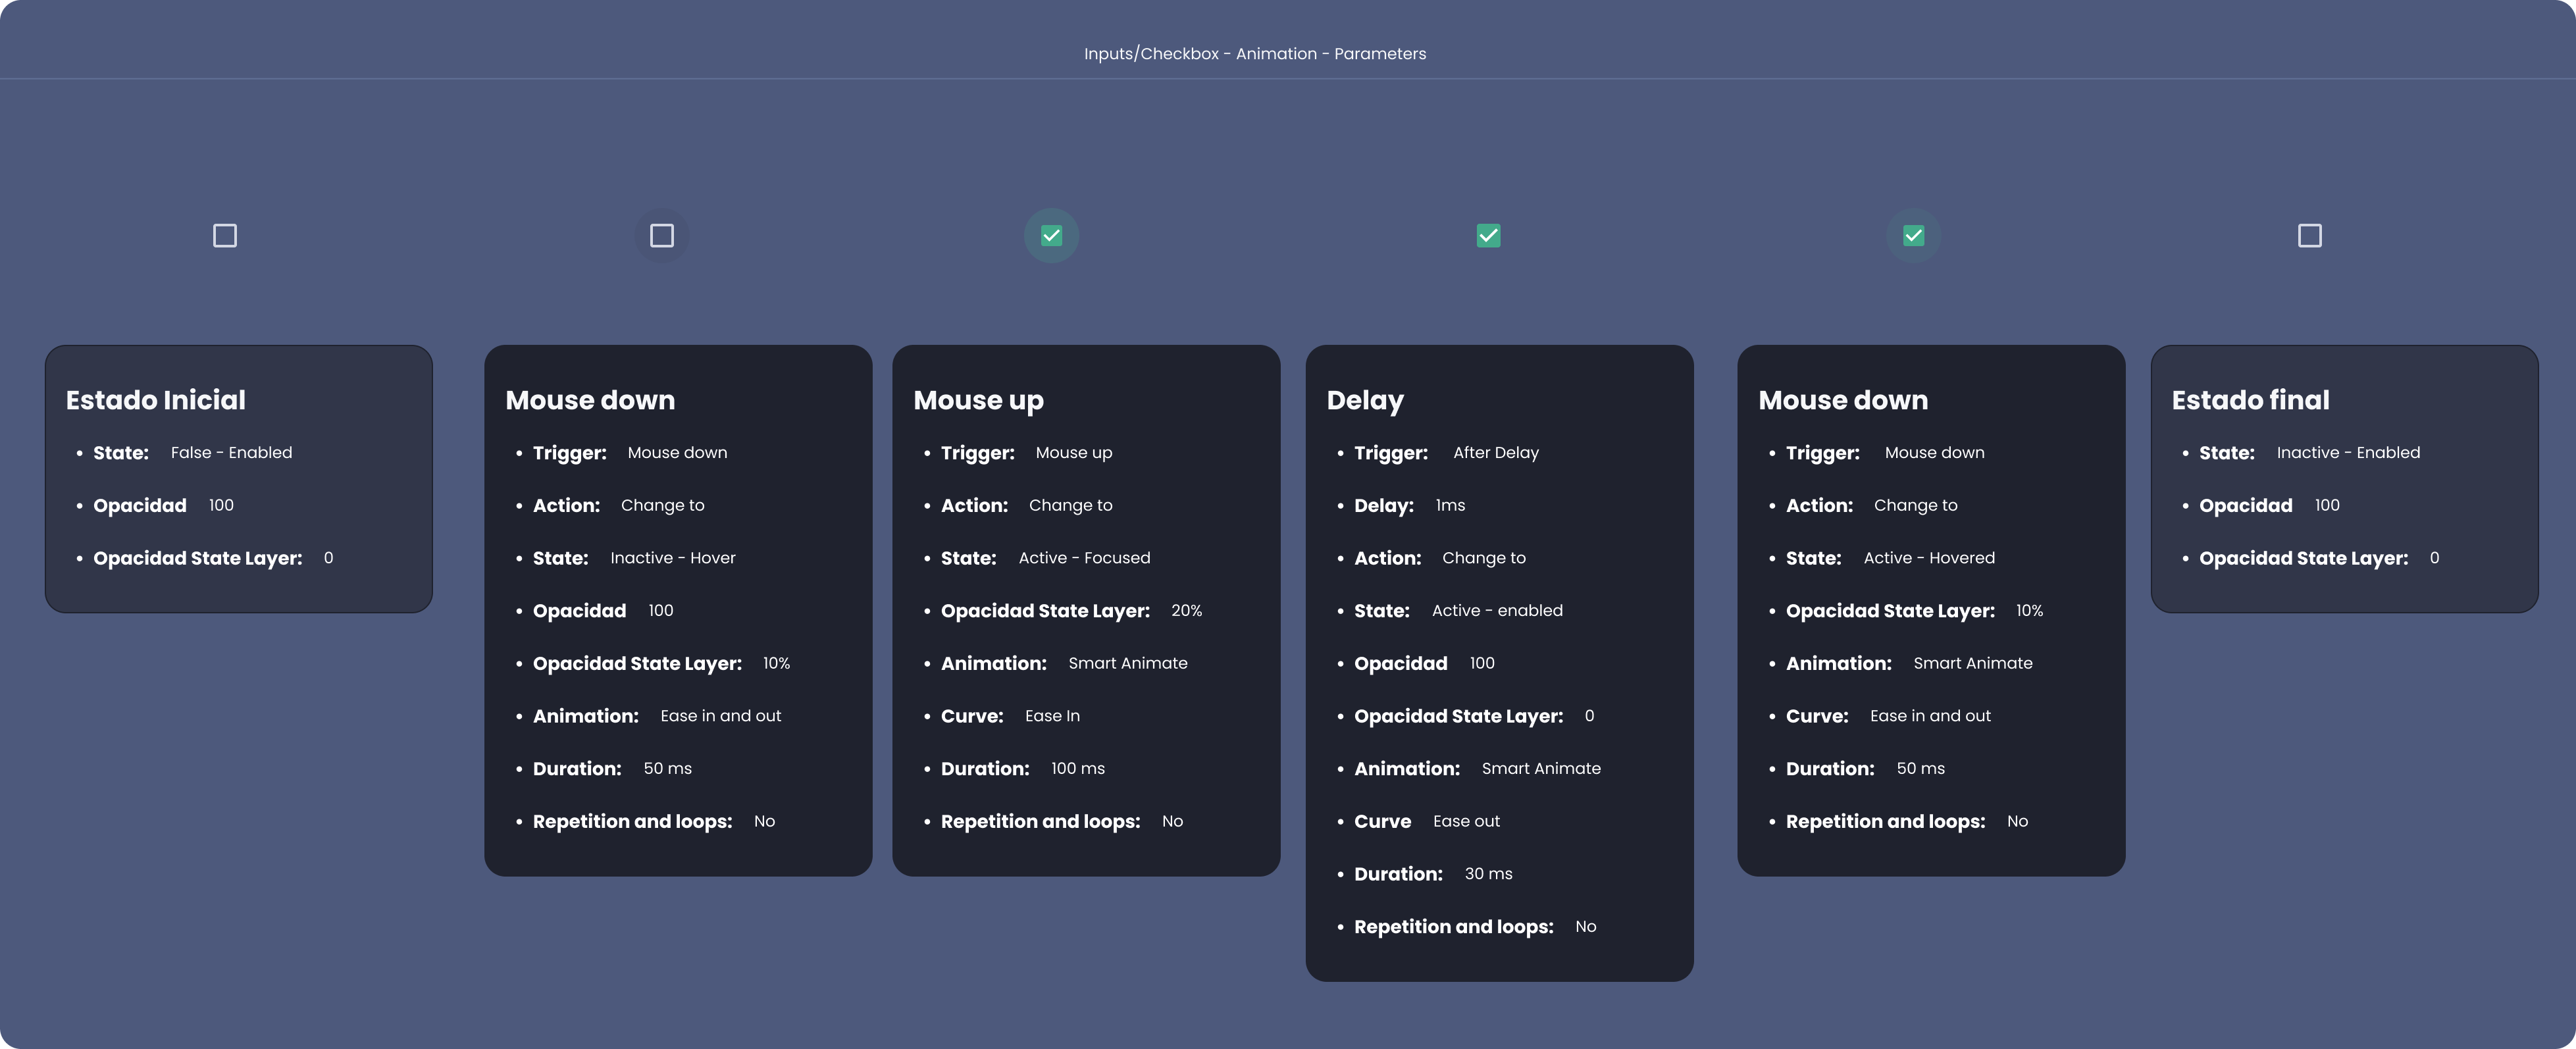The height and width of the screenshot is (1049, 2576).
Task: Click 'Ease out' curve value in Delay
Action: coord(1466,821)
